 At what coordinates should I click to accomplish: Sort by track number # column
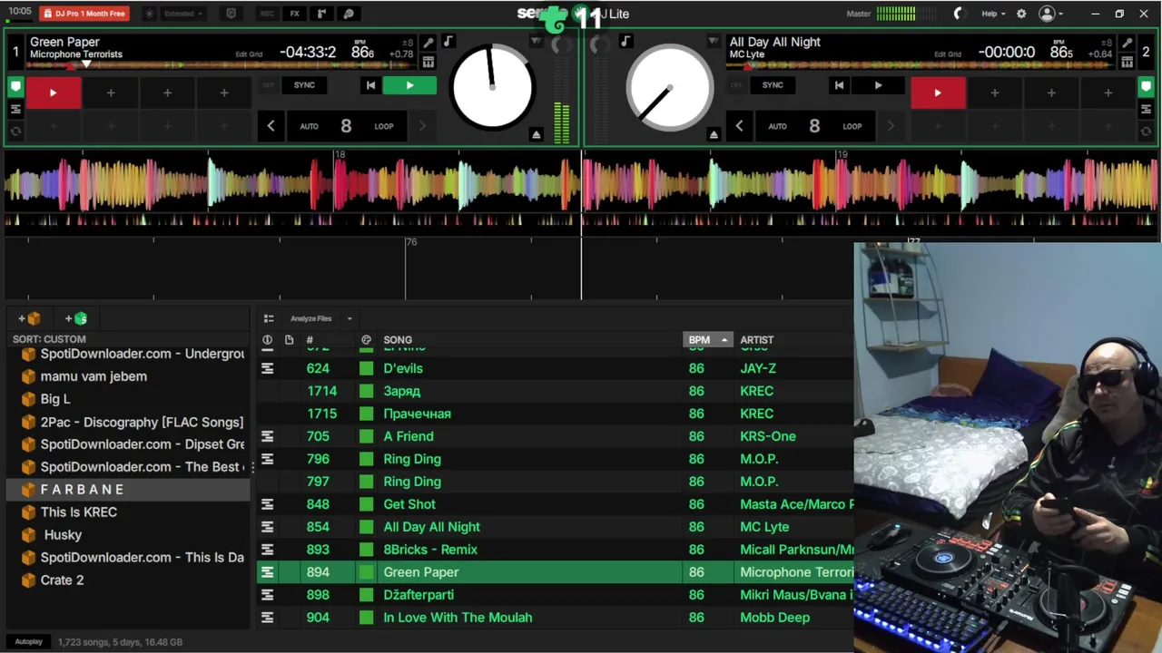[310, 340]
